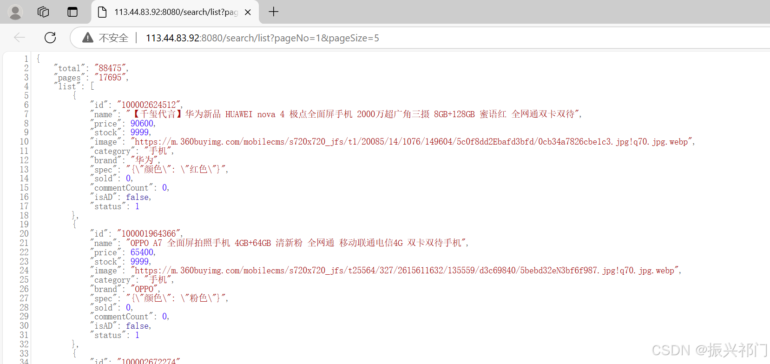Click the total value "88475"
This screenshot has height=364, width=770.
(110, 68)
